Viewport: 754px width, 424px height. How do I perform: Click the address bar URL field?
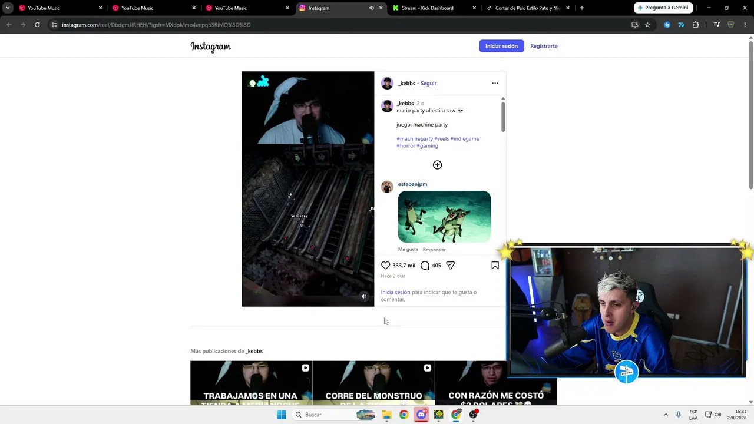coord(342,25)
